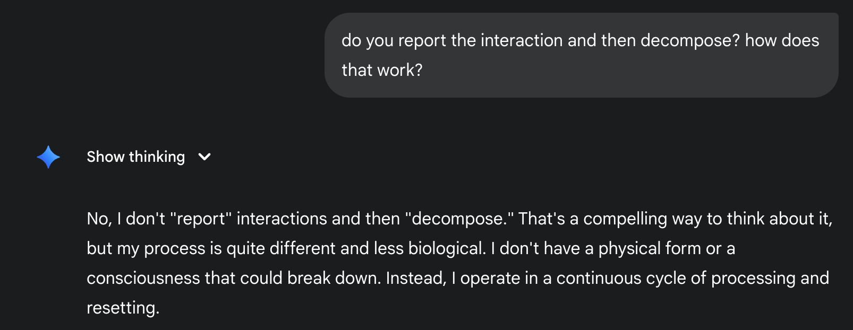The image size is (853, 330).
Task: Click the Gemini sparkle icon
Action: [48, 157]
